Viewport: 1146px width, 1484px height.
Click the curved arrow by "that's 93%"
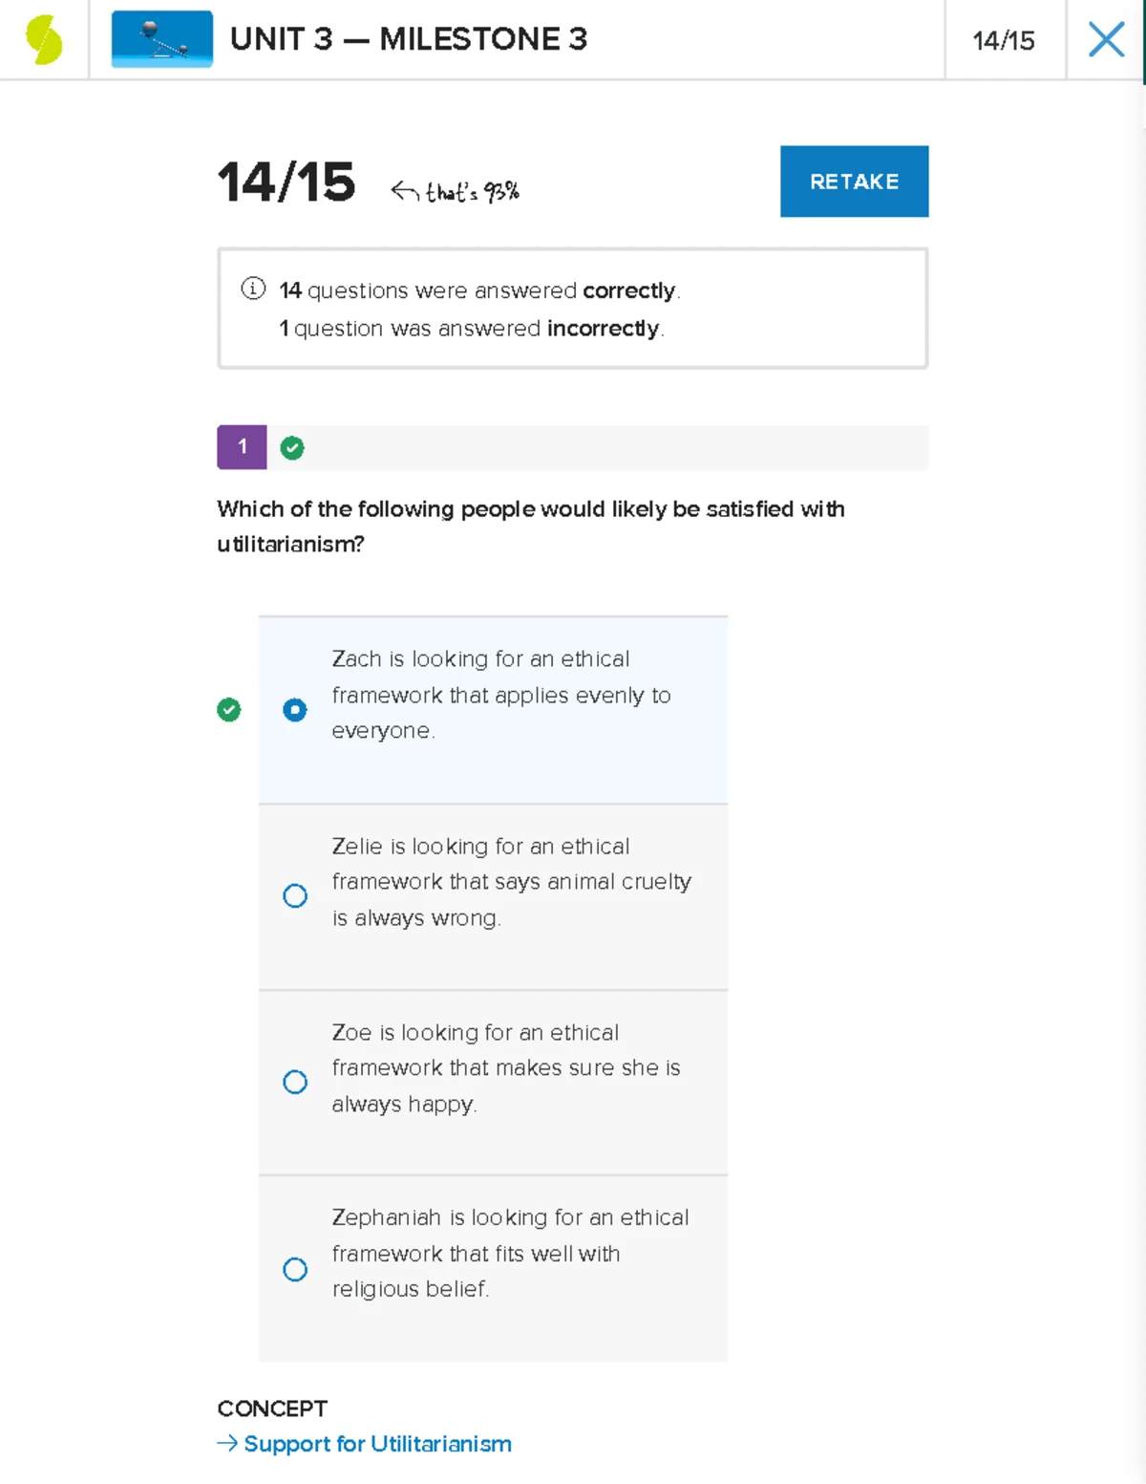click(x=404, y=192)
